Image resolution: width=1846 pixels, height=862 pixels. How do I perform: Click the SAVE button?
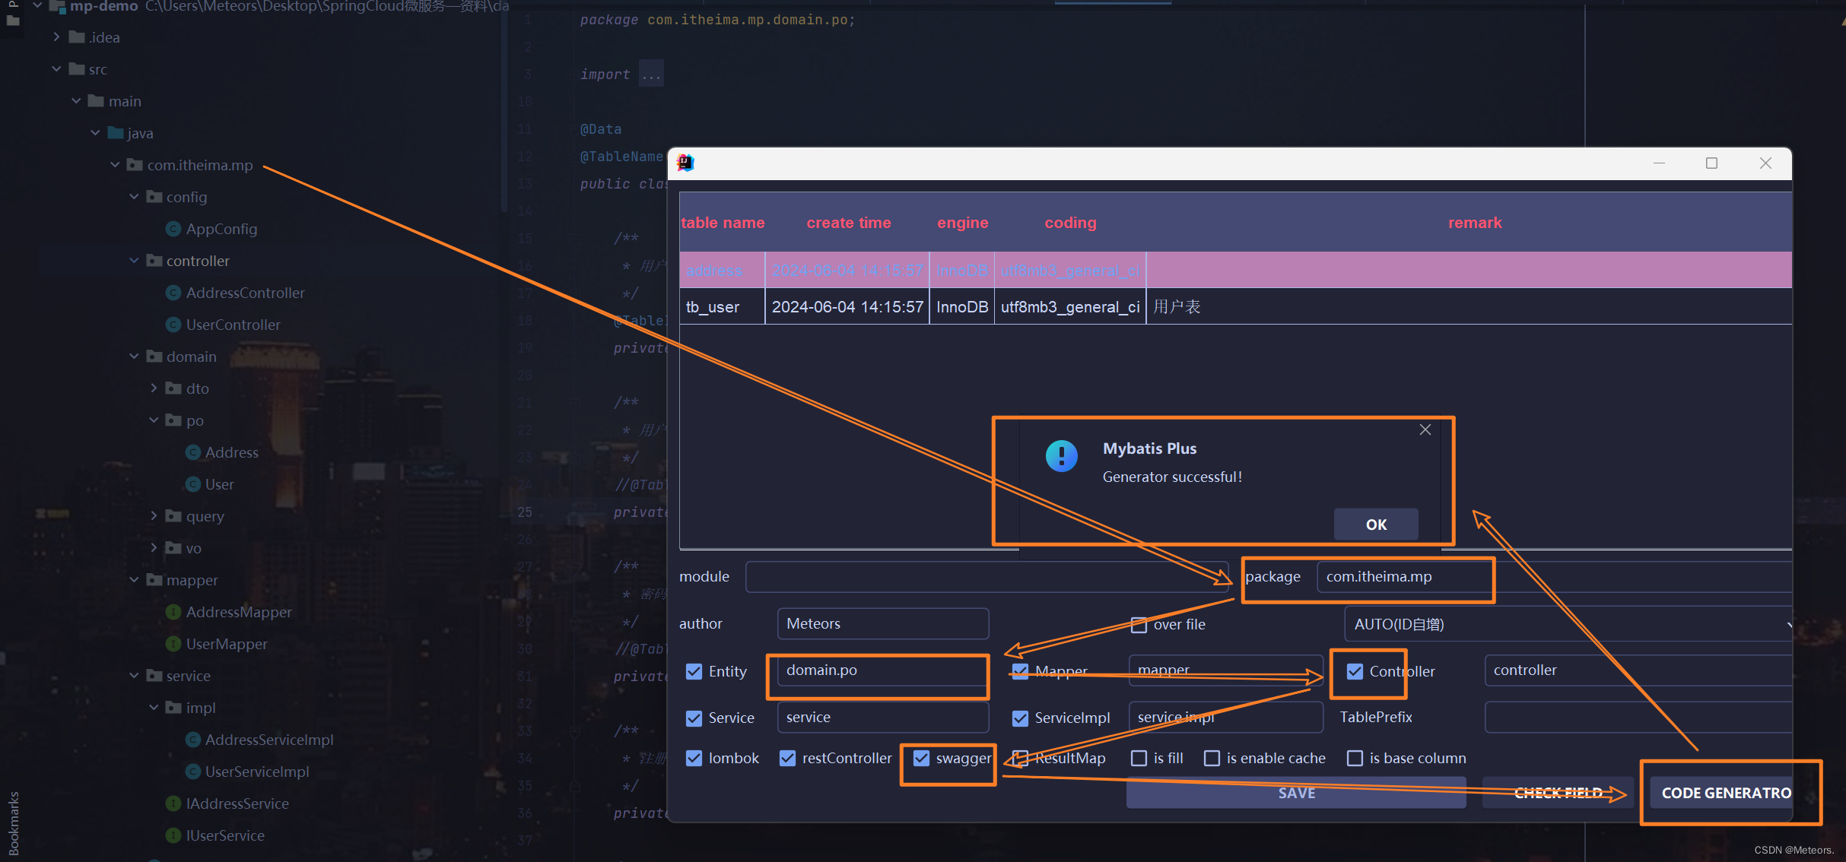[1295, 793]
